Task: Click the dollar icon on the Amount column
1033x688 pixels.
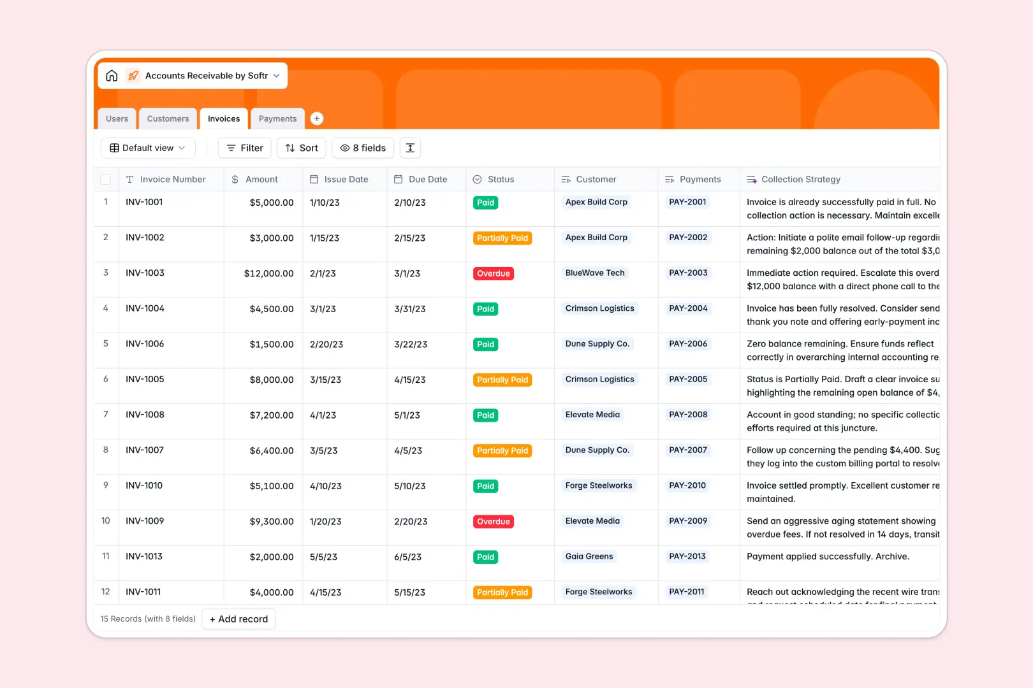Action: [x=234, y=179]
